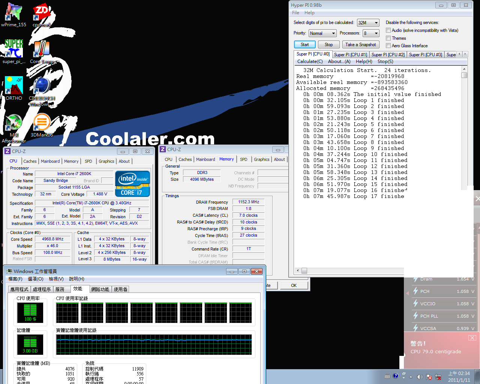Screen dimensions: 480x384
Task: Open Stop(S) menu in Super PI
Action: [385, 61]
